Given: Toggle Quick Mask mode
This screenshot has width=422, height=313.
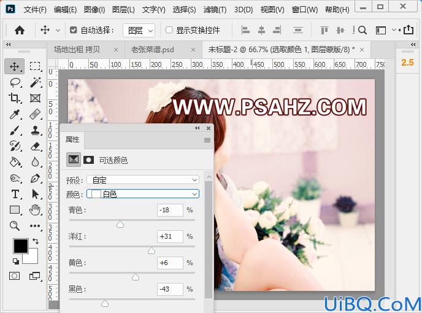Looking at the screenshot, I should tap(14, 276).
